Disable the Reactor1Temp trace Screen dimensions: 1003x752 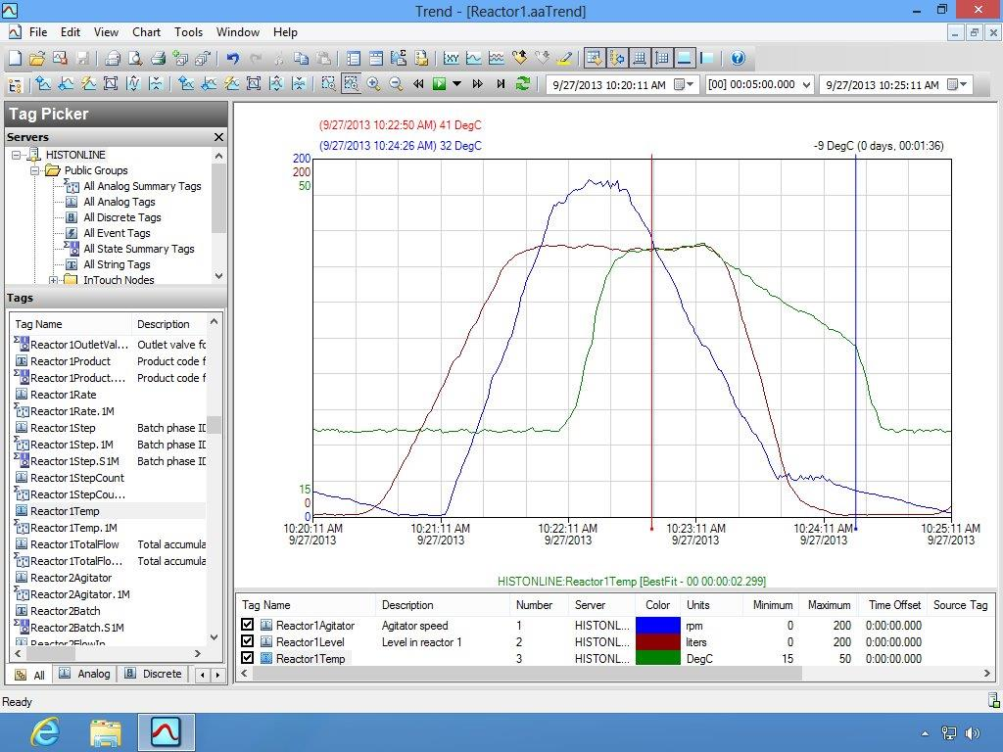point(248,658)
